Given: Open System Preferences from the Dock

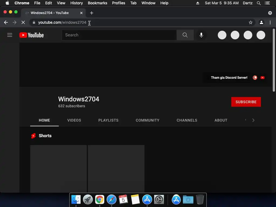Looking at the screenshot, I should click(x=159, y=199).
